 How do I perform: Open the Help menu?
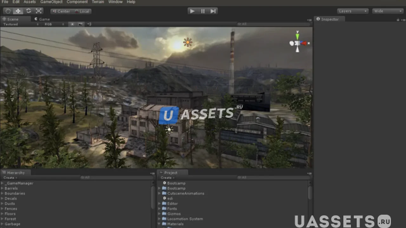point(131,2)
